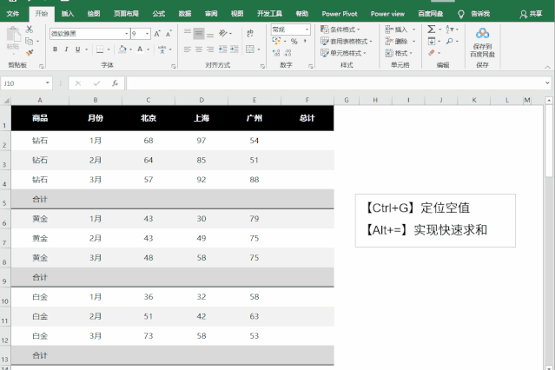The width and height of the screenshot is (555, 370).
Task: Open the Alignment group dialog launcher
Action: [262, 66]
